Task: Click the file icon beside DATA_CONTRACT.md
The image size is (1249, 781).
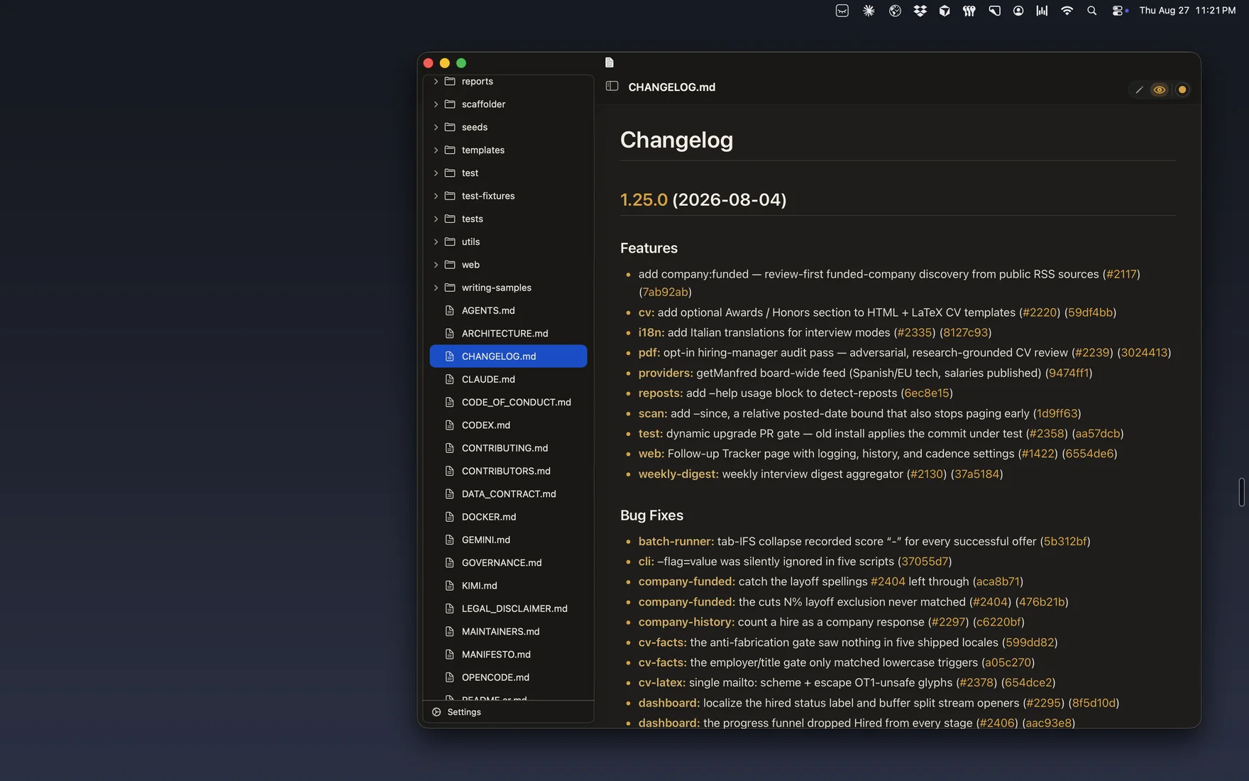Action: (449, 493)
